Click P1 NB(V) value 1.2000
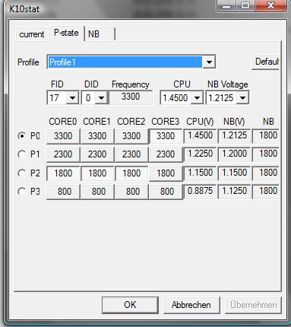This screenshot has width=291, height=327. point(234,154)
